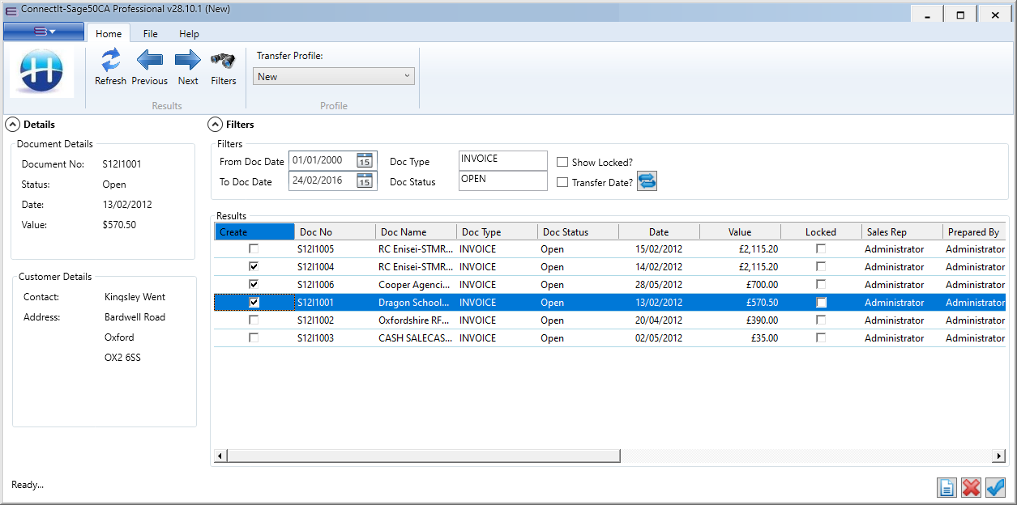Tick the Transfer Date checkbox

(x=562, y=182)
